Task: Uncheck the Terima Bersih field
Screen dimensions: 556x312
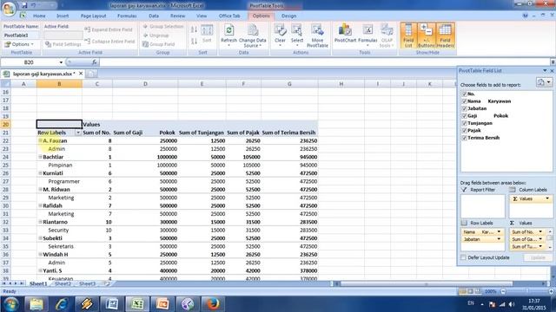Action: (464, 138)
